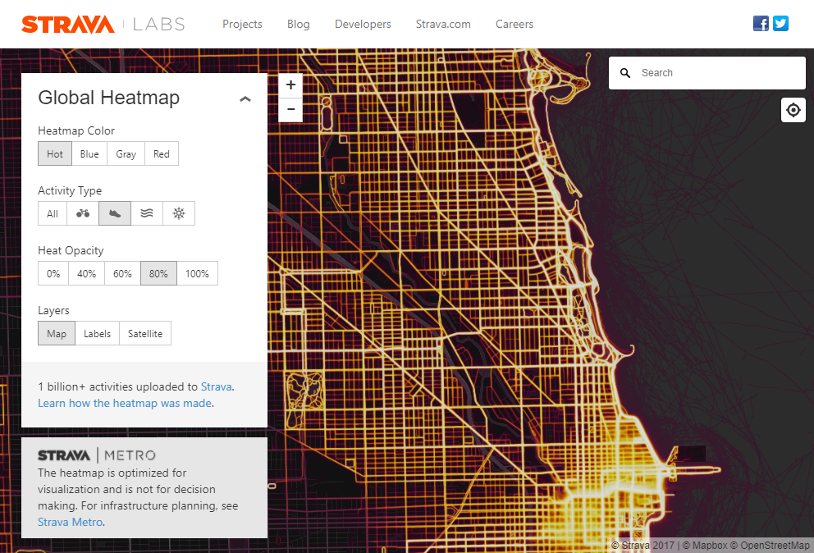Click the Heatmap Color label
The width and height of the screenshot is (814, 553).
pos(76,130)
